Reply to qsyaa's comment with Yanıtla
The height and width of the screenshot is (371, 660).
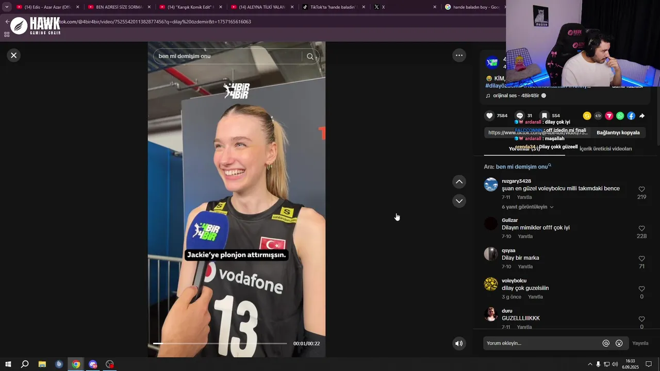click(x=525, y=267)
